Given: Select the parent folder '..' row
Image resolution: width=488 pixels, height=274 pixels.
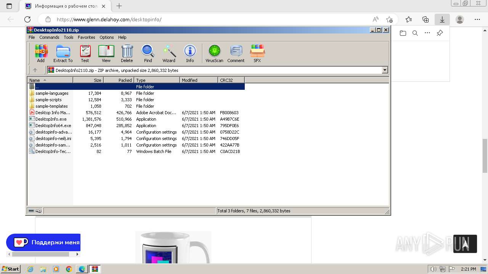Looking at the screenshot, I should (136, 87).
